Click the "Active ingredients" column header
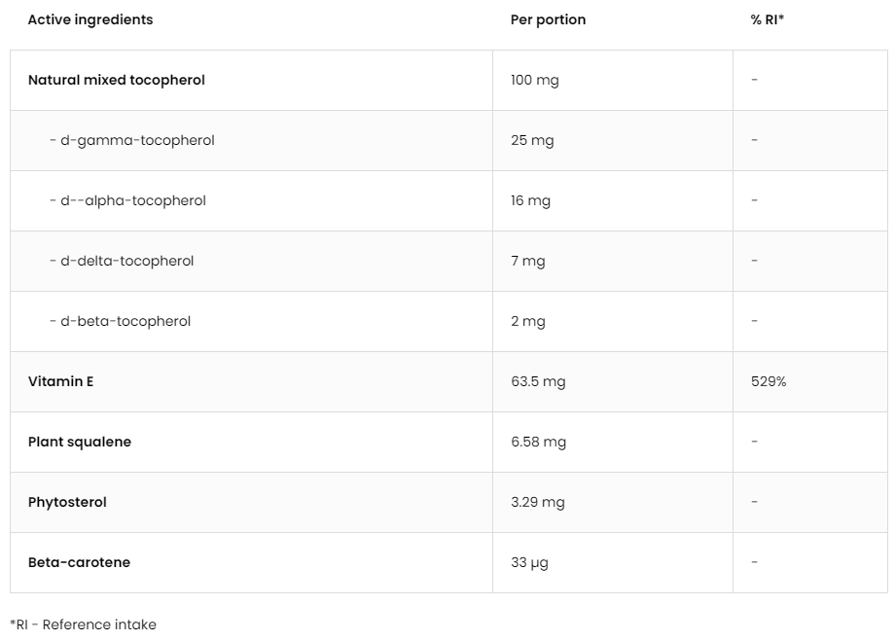This screenshot has width=895, height=641. 90,19
